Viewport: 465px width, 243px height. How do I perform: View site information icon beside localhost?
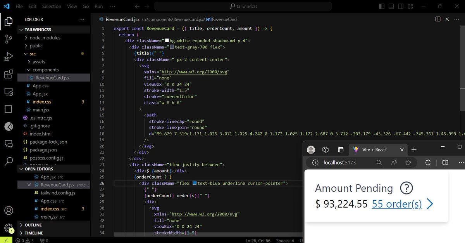point(315,163)
